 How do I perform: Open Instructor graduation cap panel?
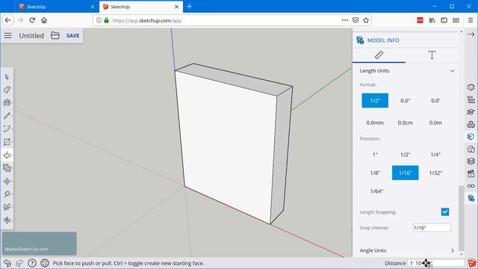click(471, 112)
